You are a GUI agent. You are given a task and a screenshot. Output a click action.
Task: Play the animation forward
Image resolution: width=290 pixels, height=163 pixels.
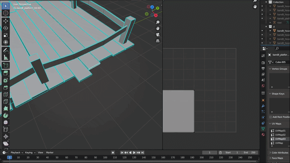pyautogui.click(x=134, y=152)
